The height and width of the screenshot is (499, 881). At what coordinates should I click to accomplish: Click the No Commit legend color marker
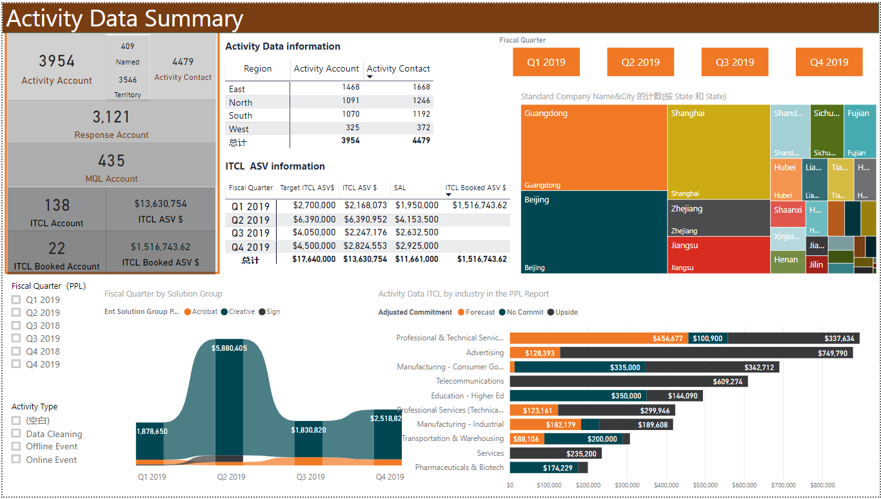[502, 313]
